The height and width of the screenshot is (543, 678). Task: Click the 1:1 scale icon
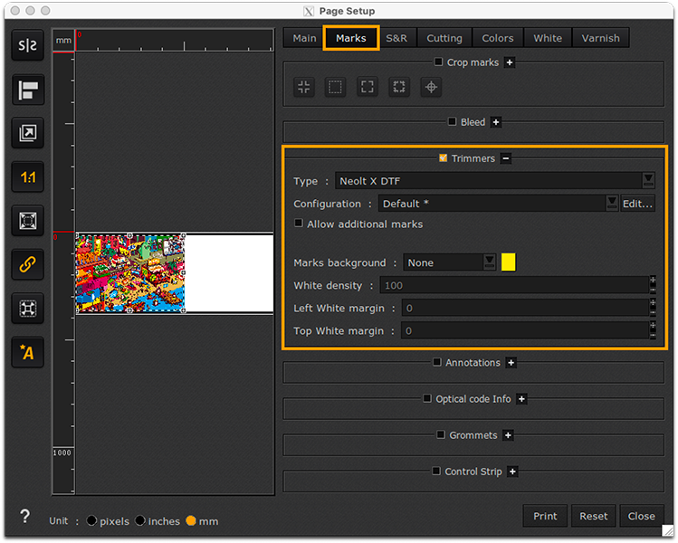point(28,176)
